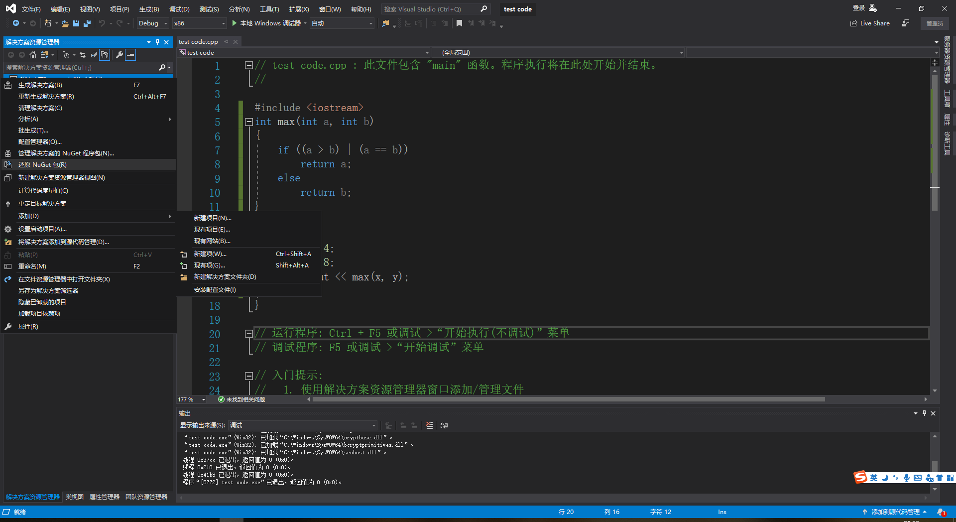Viewport: 956px width, 522px height.
Task: Open the output source dropdown showing 调试
Action: (302, 425)
